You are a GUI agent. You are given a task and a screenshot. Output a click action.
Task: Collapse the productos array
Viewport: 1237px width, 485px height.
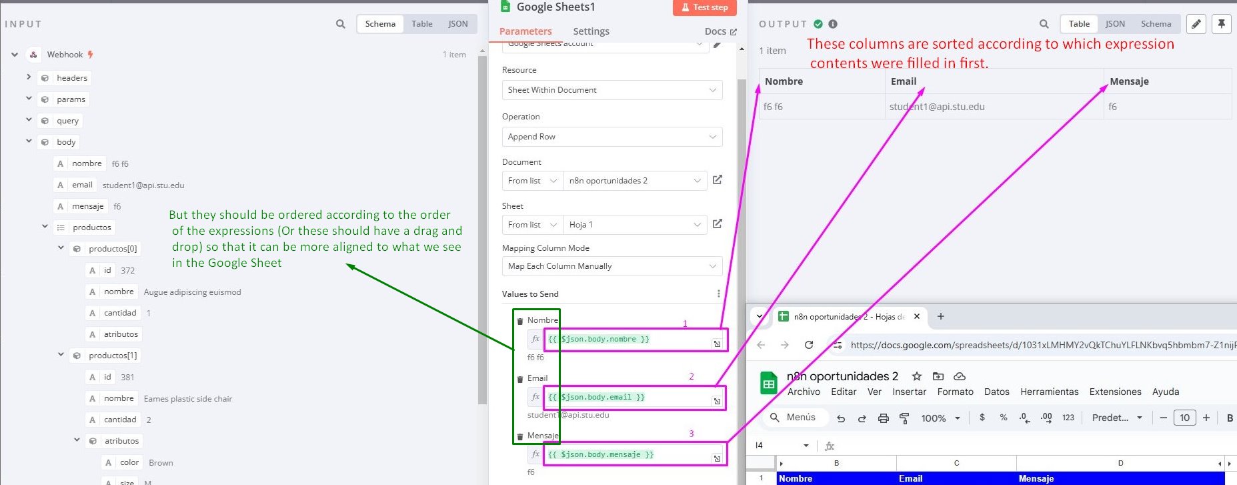(45, 227)
